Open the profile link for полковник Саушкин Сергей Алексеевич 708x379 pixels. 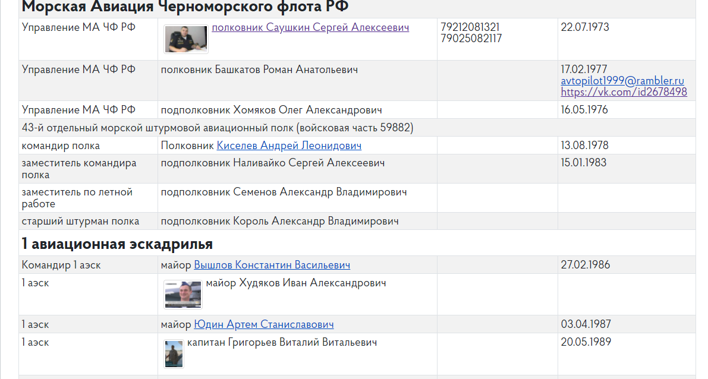click(310, 27)
